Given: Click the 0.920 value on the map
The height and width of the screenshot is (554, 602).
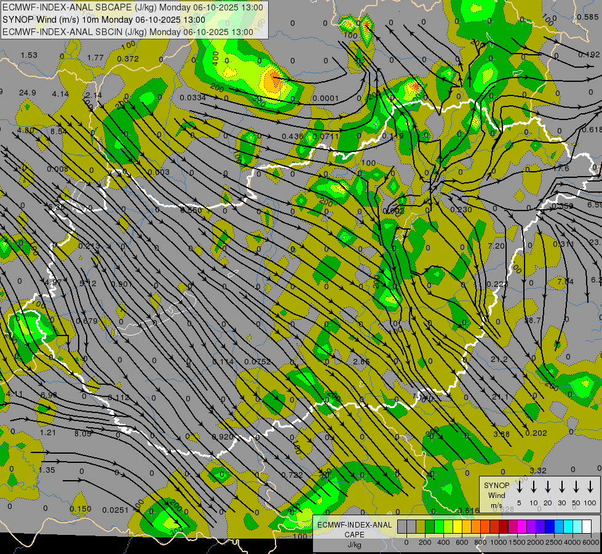Looking at the screenshot, I should [x=223, y=437].
